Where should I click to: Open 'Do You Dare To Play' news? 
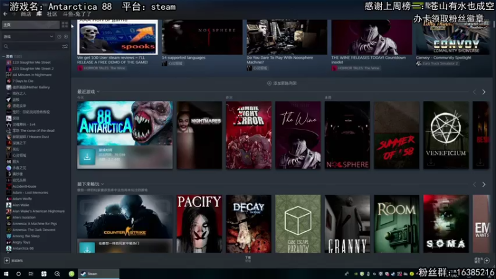tap(280, 60)
